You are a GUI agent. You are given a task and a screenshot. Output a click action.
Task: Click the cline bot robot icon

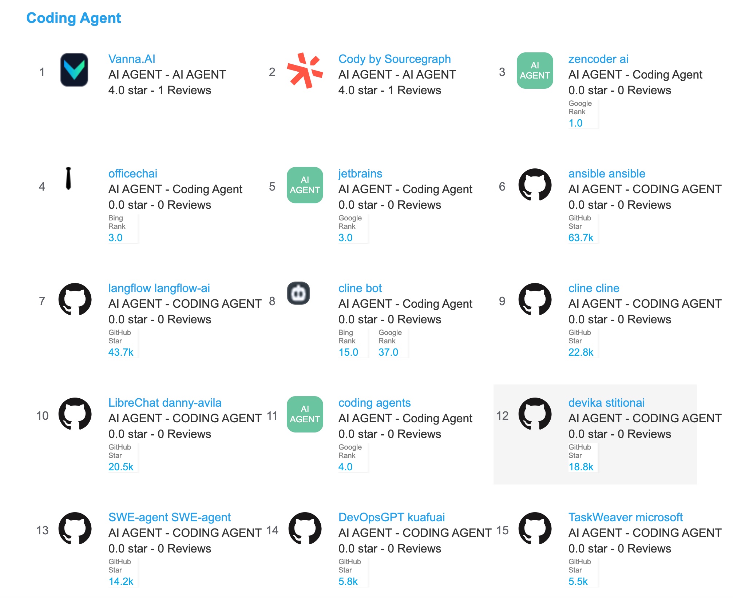[298, 293]
